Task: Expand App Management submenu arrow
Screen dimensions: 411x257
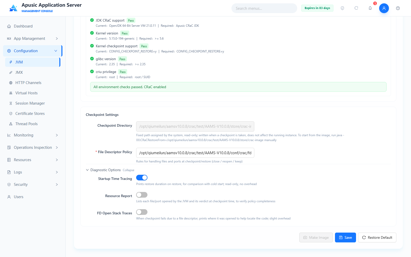Action: (57, 39)
